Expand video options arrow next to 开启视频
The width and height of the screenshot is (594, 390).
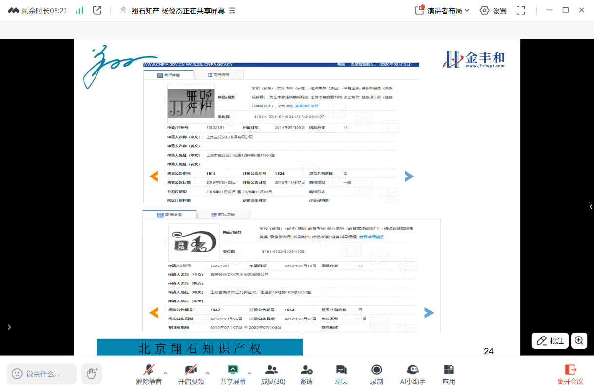(x=208, y=373)
